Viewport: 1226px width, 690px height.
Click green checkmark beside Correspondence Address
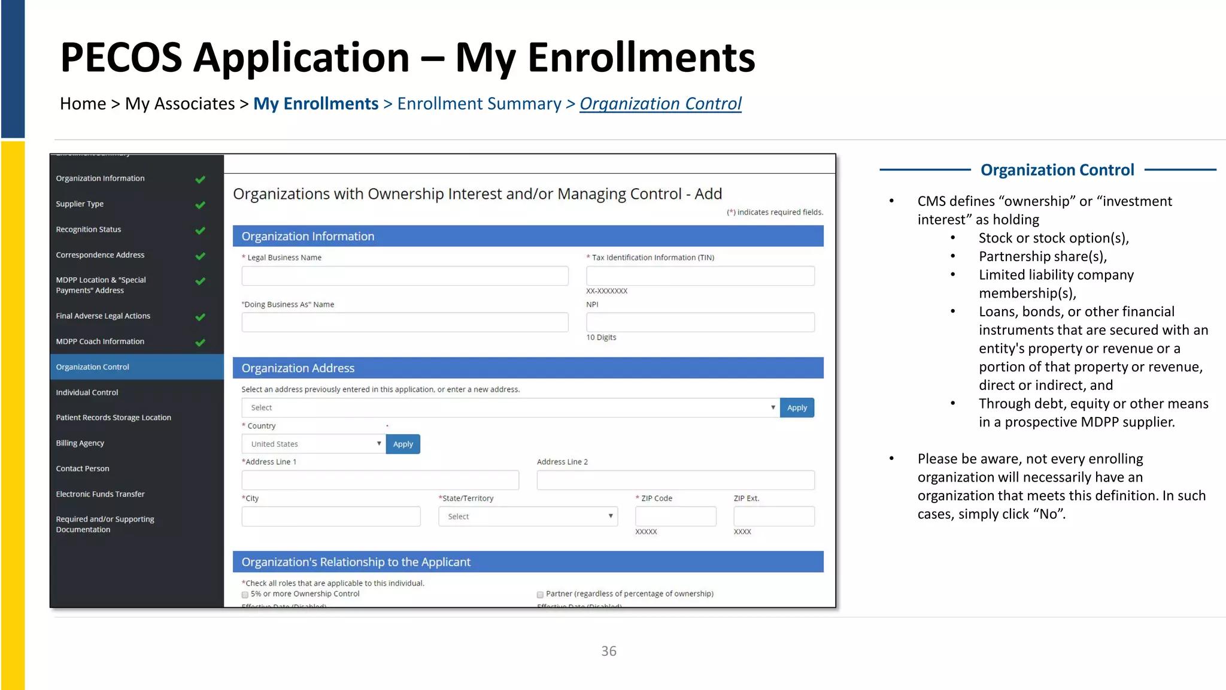click(200, 256)
